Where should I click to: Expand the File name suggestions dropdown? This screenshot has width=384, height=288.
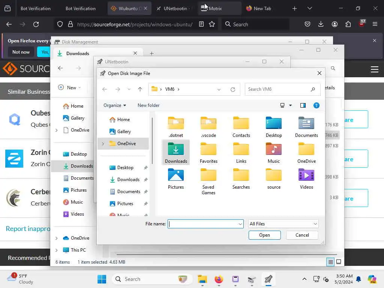click(x=240, y=224)
